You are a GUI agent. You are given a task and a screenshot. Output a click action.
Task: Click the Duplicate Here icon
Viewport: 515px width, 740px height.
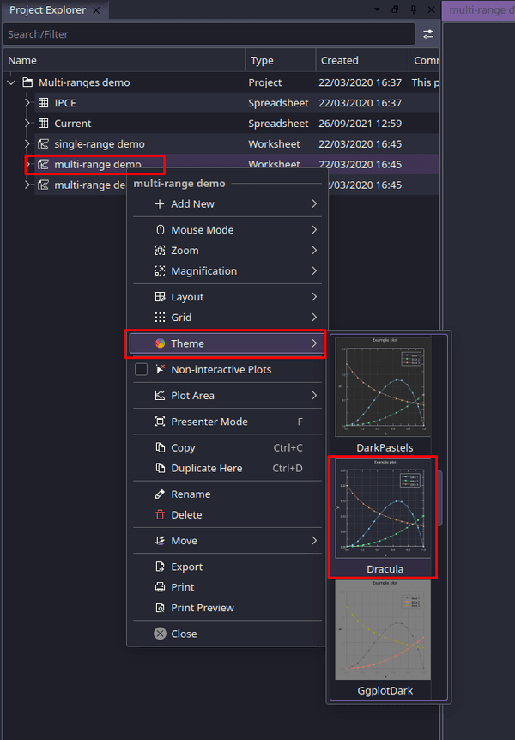pyautogui.click(x=160, y=469)
